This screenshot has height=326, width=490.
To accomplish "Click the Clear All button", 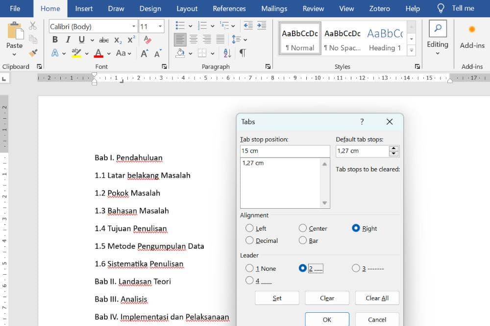I will click(x=377, y=298).
